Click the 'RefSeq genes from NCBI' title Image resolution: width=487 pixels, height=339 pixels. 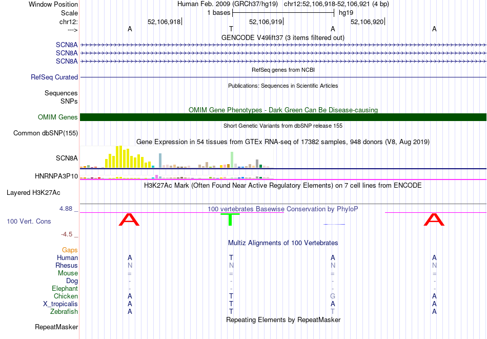click(x=283, y=70)
